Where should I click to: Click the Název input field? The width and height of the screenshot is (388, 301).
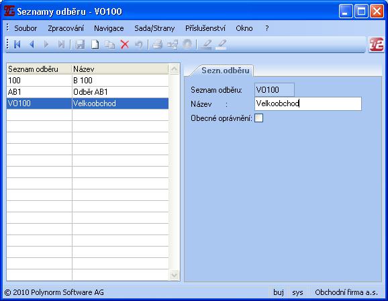pos(308,103)
